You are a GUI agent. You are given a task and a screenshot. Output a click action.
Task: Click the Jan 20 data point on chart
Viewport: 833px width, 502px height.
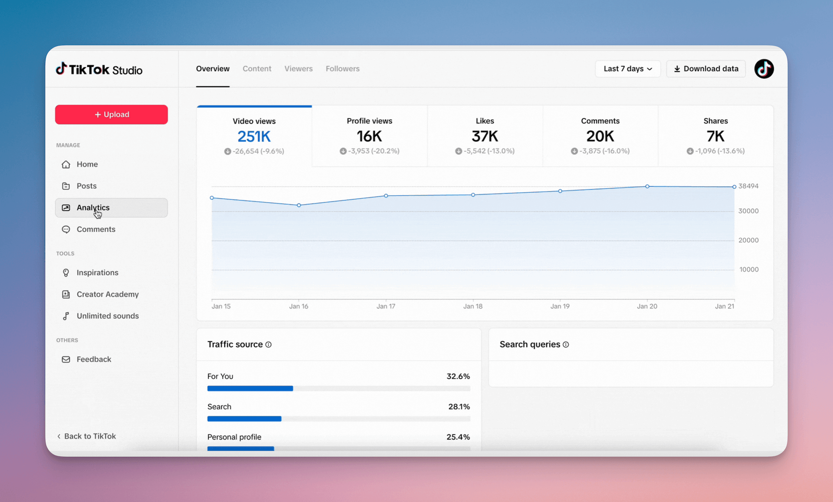click(x=647, y=187)
